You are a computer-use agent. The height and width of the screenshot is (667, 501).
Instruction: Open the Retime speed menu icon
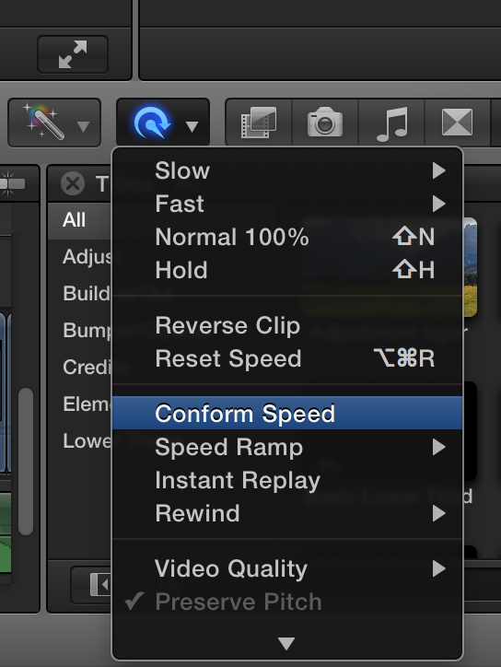tap(162, 123)
